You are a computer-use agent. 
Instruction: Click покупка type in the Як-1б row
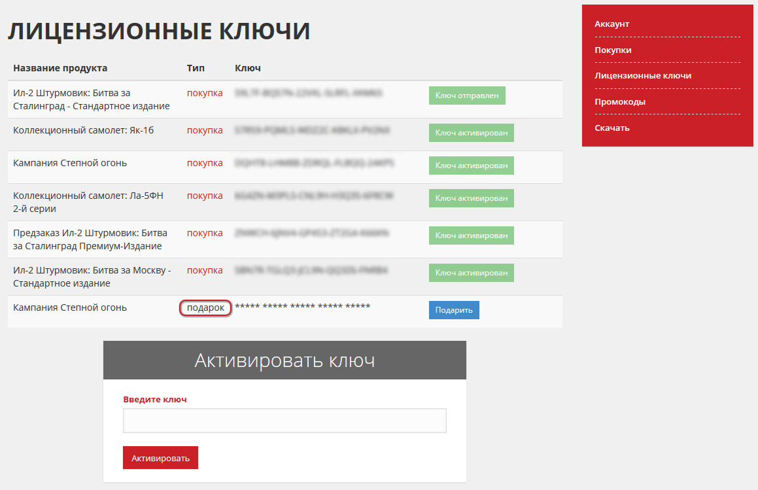[x=205, y=130]
